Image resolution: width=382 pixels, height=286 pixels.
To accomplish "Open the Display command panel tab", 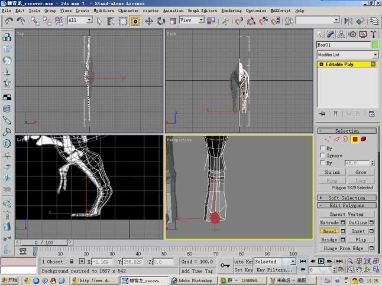I will coord(363,34).
